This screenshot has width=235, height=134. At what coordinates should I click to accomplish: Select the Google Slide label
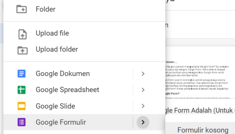click(x=55, y=106)
